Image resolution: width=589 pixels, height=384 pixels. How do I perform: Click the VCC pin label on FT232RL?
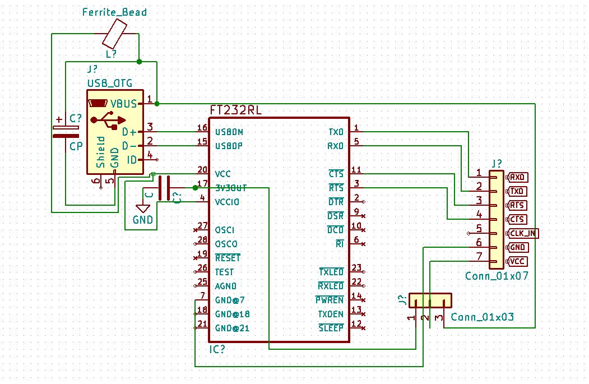222,174
